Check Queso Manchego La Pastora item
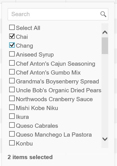The width and height of the screenshot is (117, 166). (x=12, y=134)
